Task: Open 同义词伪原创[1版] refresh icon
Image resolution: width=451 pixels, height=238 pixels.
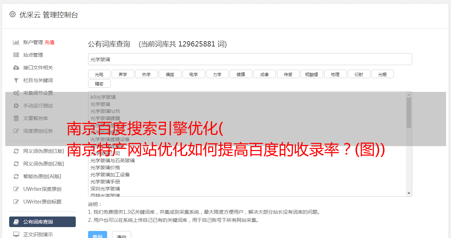Action: [16, 151]
